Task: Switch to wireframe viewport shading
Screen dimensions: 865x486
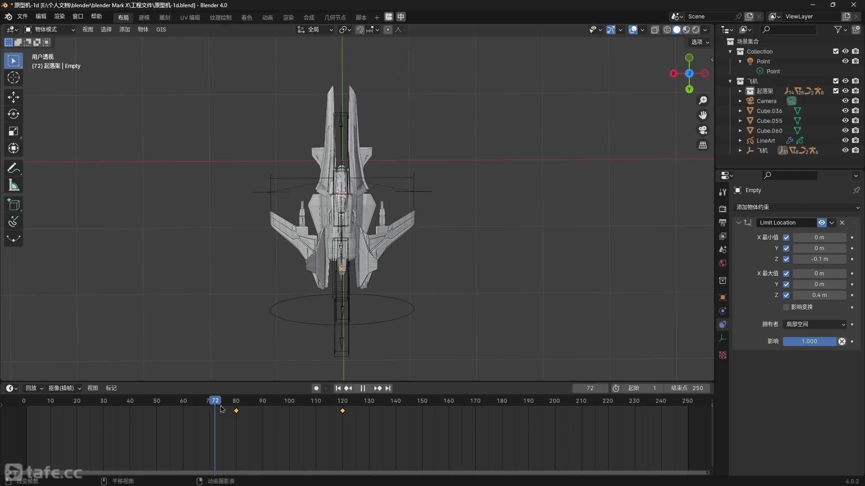Action: 667,30
